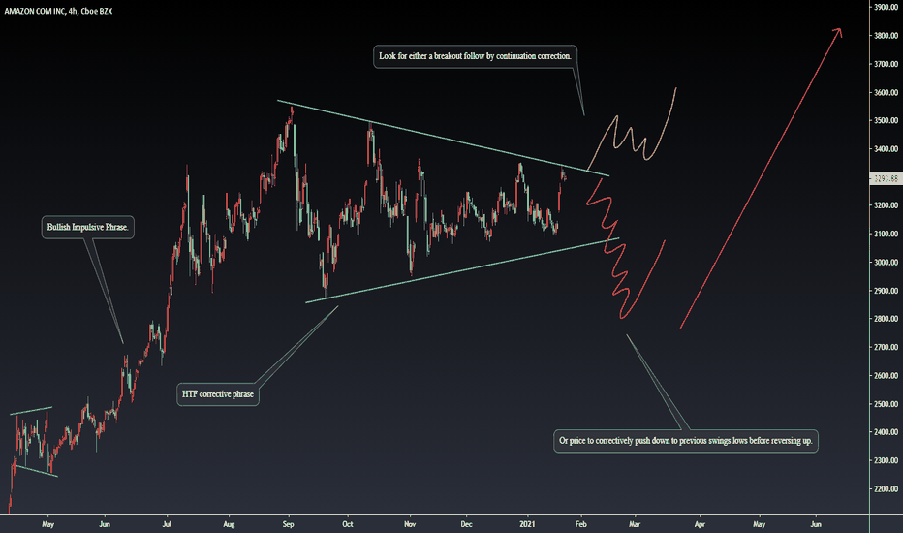Click the 2500.00 price axis label
903x533 pixels.
click(887, 404)
